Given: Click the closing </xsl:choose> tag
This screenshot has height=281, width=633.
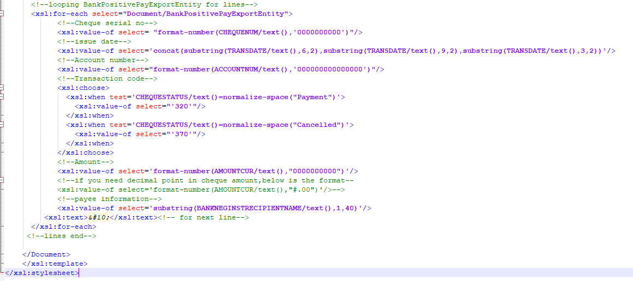Looking at the screenshot, I should (86, 152).
